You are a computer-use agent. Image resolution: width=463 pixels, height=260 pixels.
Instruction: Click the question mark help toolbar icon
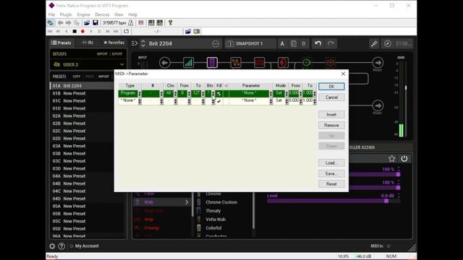click(x=170, y=22)
